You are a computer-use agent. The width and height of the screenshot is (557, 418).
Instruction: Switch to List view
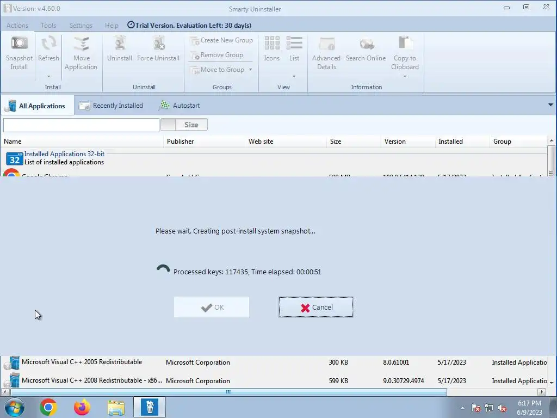coord(294,48)
